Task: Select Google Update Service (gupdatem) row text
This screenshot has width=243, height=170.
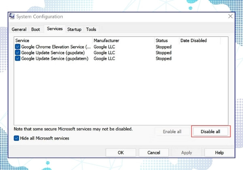Action: point(55,59)
